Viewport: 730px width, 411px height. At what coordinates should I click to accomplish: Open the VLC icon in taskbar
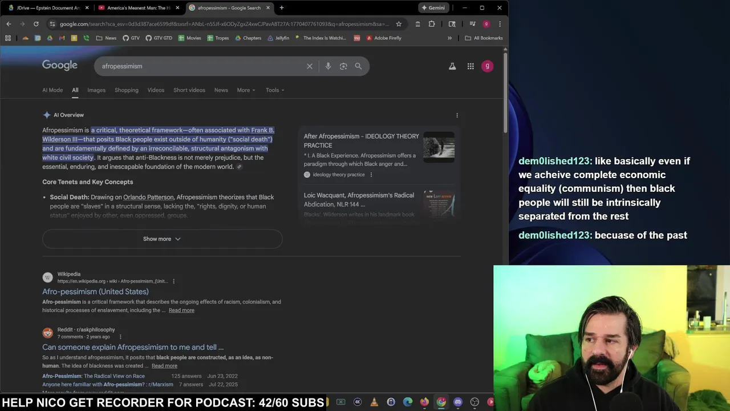click(374, 402)
